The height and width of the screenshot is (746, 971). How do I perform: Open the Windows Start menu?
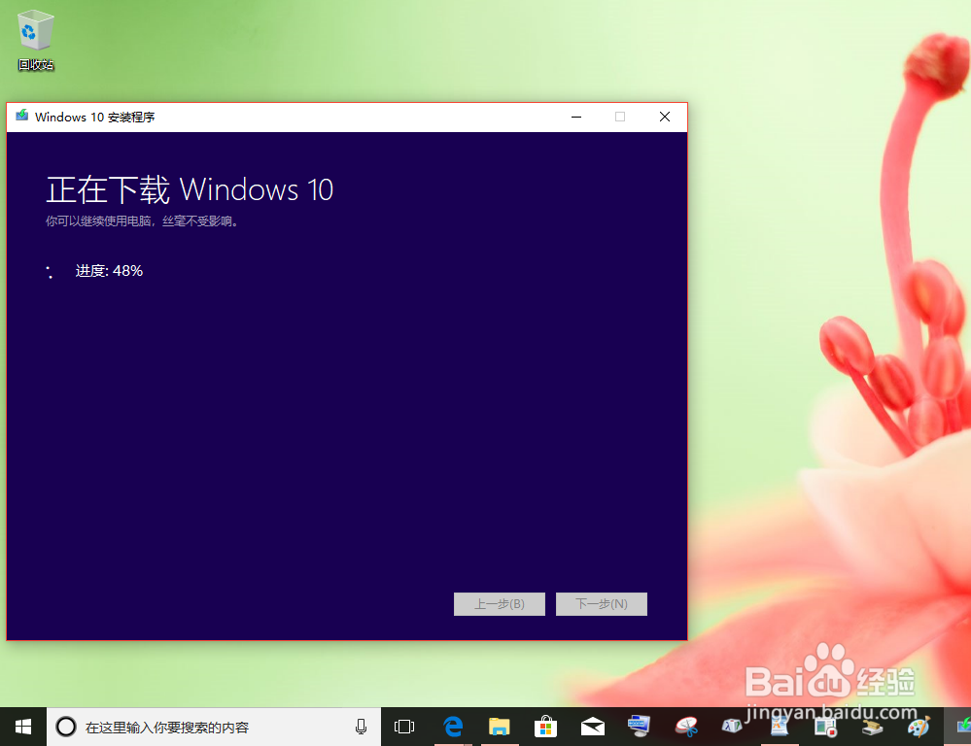(21, 726)
